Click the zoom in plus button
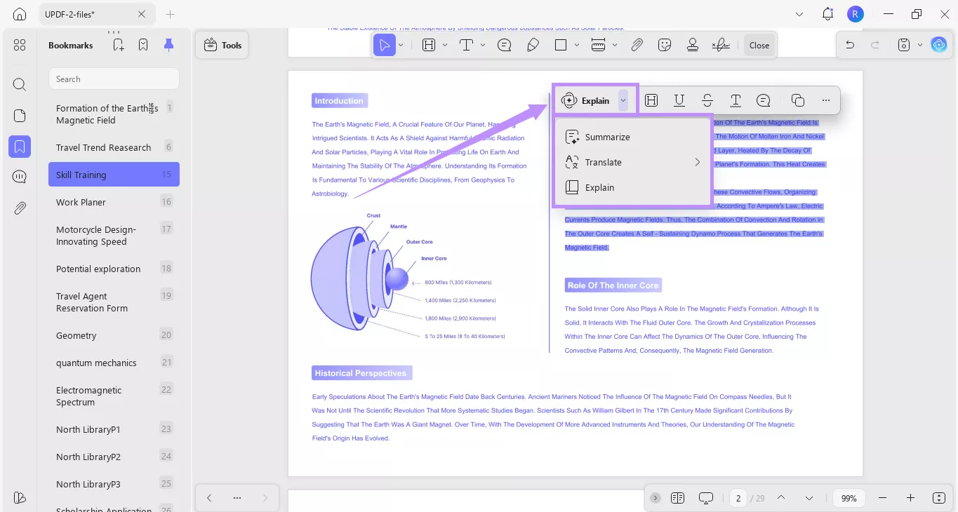958x512 pixels. click(910, 498)
